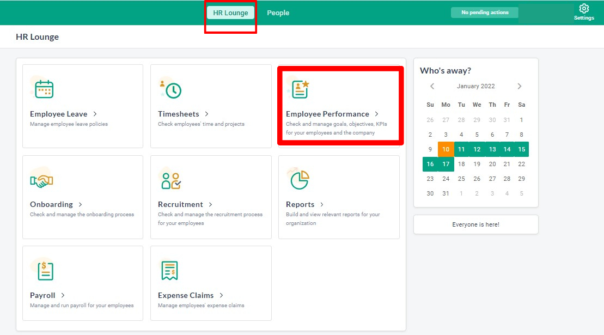This screenshot has width=604, height=335.
Task: Select orange highlighted January 10 in calendar
Action: tap(446, 149)
